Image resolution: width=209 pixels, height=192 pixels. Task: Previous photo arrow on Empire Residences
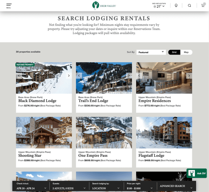tap(139, 76)
